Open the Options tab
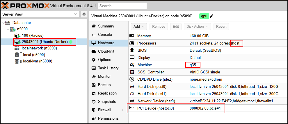 109,60
